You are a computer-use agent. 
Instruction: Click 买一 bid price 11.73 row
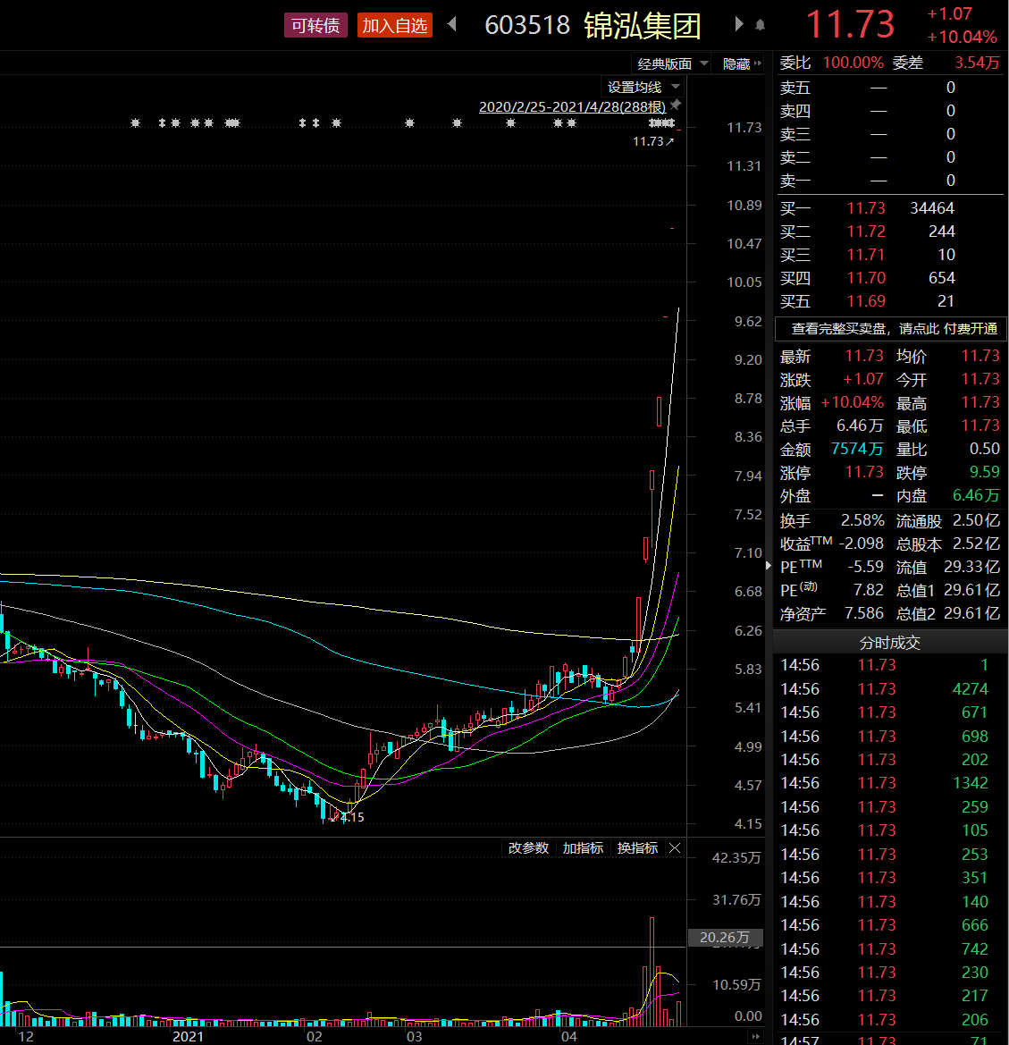[x=890, y=208]
